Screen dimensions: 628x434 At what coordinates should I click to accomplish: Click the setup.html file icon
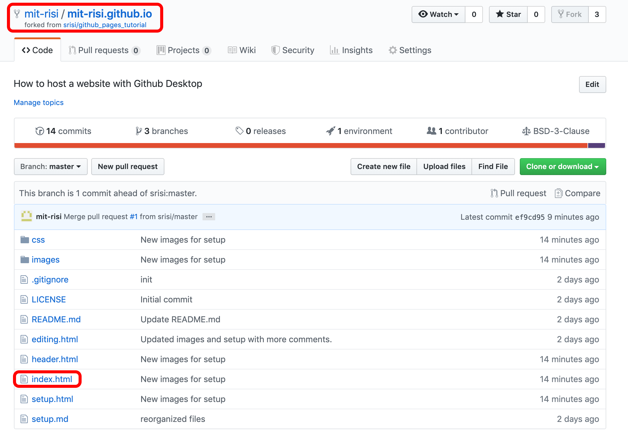pos(24,399)
